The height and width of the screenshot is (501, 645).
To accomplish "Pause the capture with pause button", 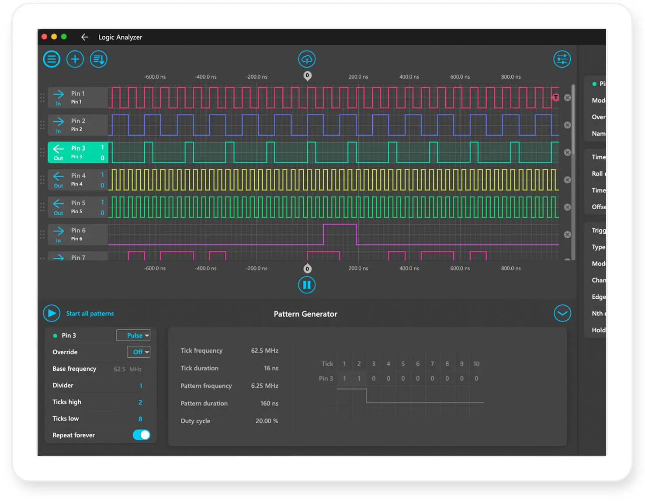I will click(x=307, y=285).
